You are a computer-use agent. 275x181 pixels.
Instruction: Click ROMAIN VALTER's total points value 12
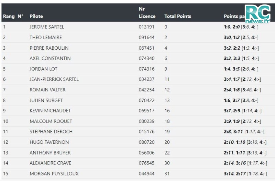167,90
